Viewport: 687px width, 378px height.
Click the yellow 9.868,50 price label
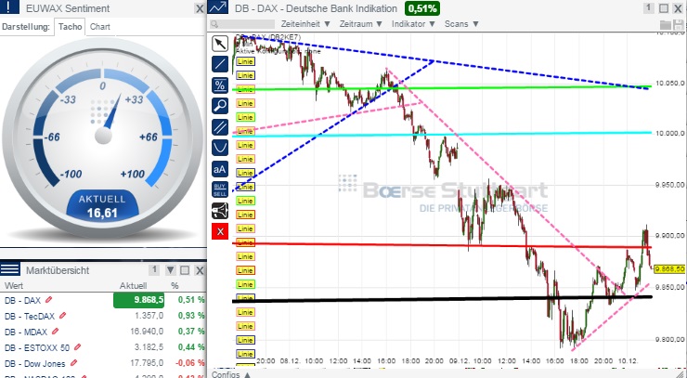point(669,268)
